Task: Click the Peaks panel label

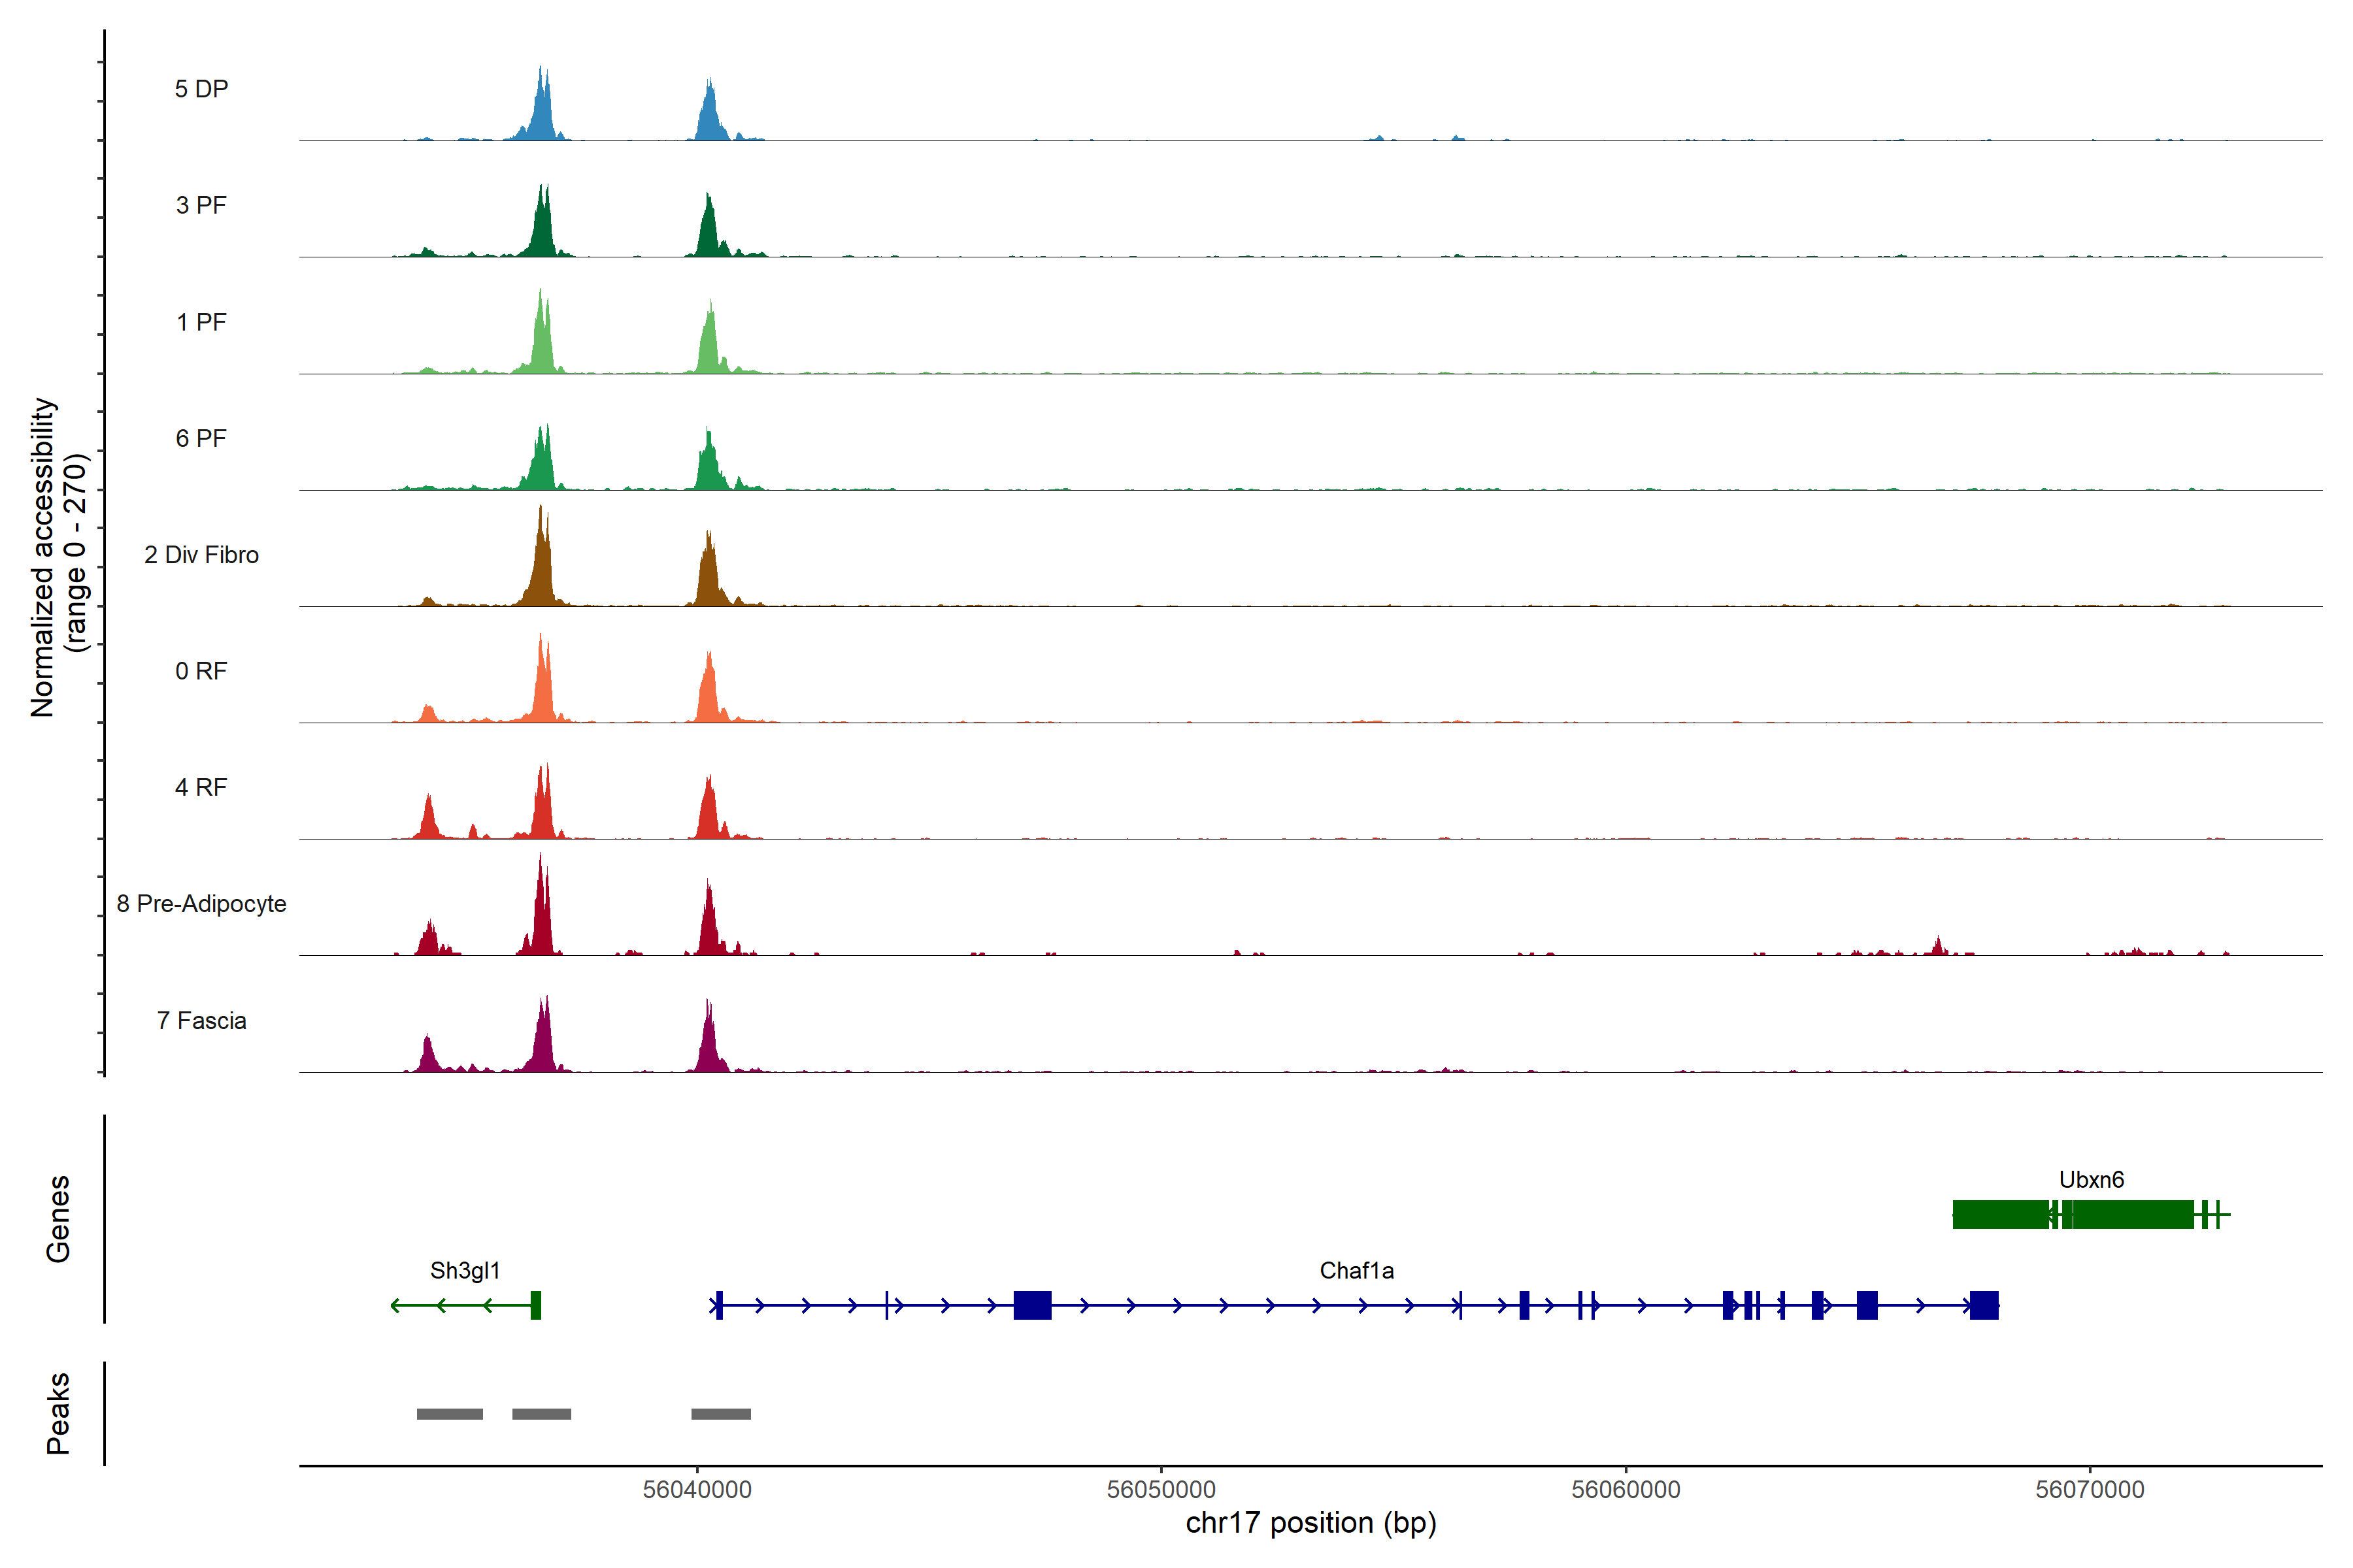Action: (58, 1413)
